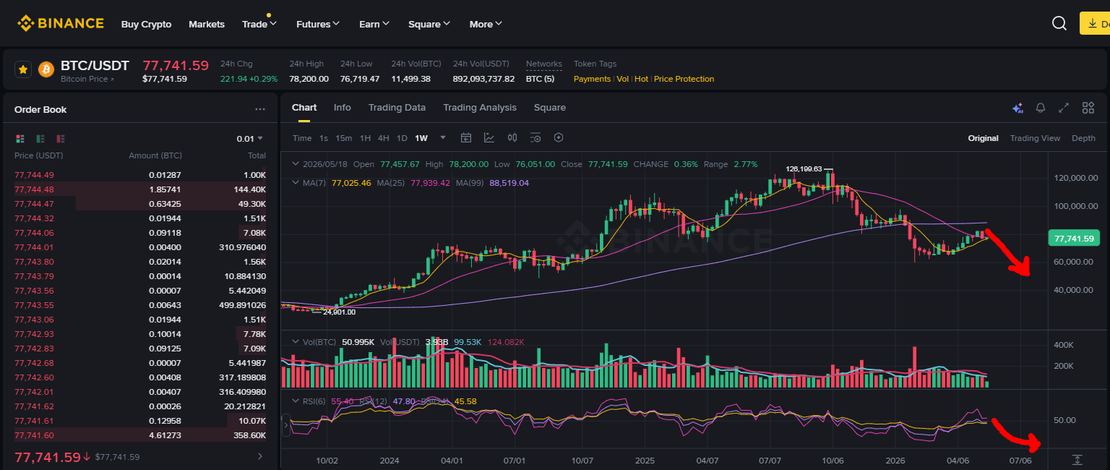Click the order book three-dot options menu
The width and height of the screenshot is (1110, 470).
point(260,110)
